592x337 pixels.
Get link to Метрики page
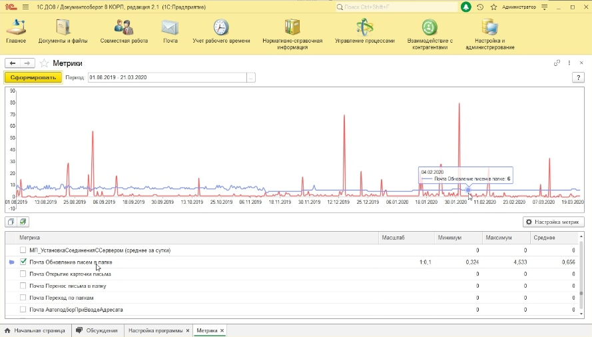coord(557,63)
